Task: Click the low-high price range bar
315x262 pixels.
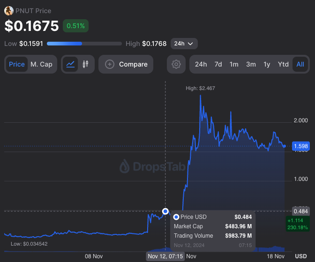Action: tap(84, 44)
